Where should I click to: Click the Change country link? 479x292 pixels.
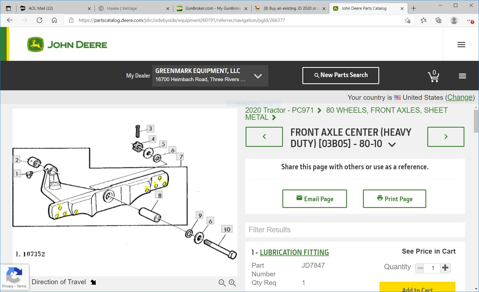[x=460, y=97]
